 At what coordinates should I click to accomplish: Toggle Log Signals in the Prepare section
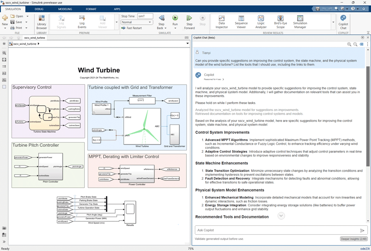60,21
